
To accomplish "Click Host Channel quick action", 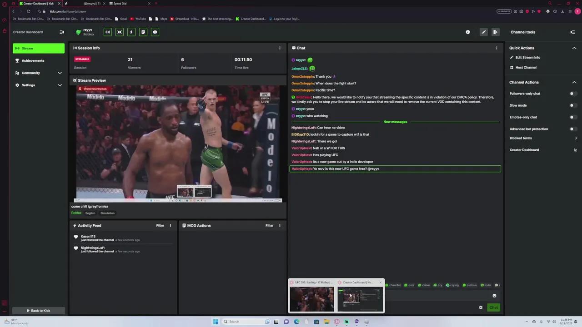I will coord(523,67).
